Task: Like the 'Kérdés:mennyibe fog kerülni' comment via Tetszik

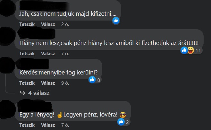Action: click(27, 83)
